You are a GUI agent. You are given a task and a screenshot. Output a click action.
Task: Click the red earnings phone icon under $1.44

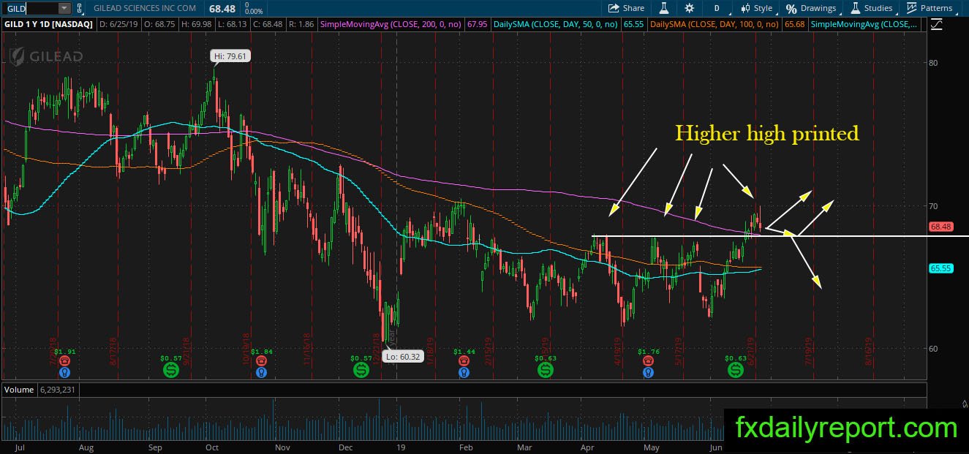pos(464,361)
